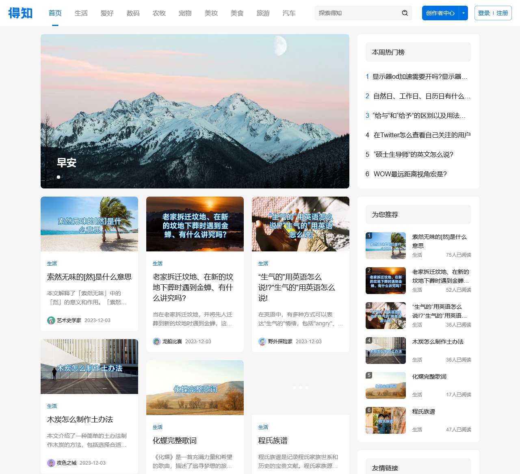Click the number 1 rank badge on 索然无味 thumbnail
This screenshot has width=520, height=474.
(x=369, y=235)
